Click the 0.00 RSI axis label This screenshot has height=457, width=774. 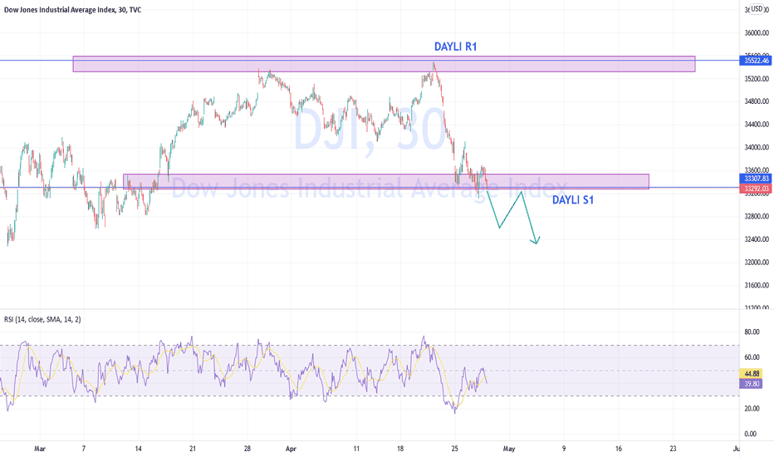point(750,435)
